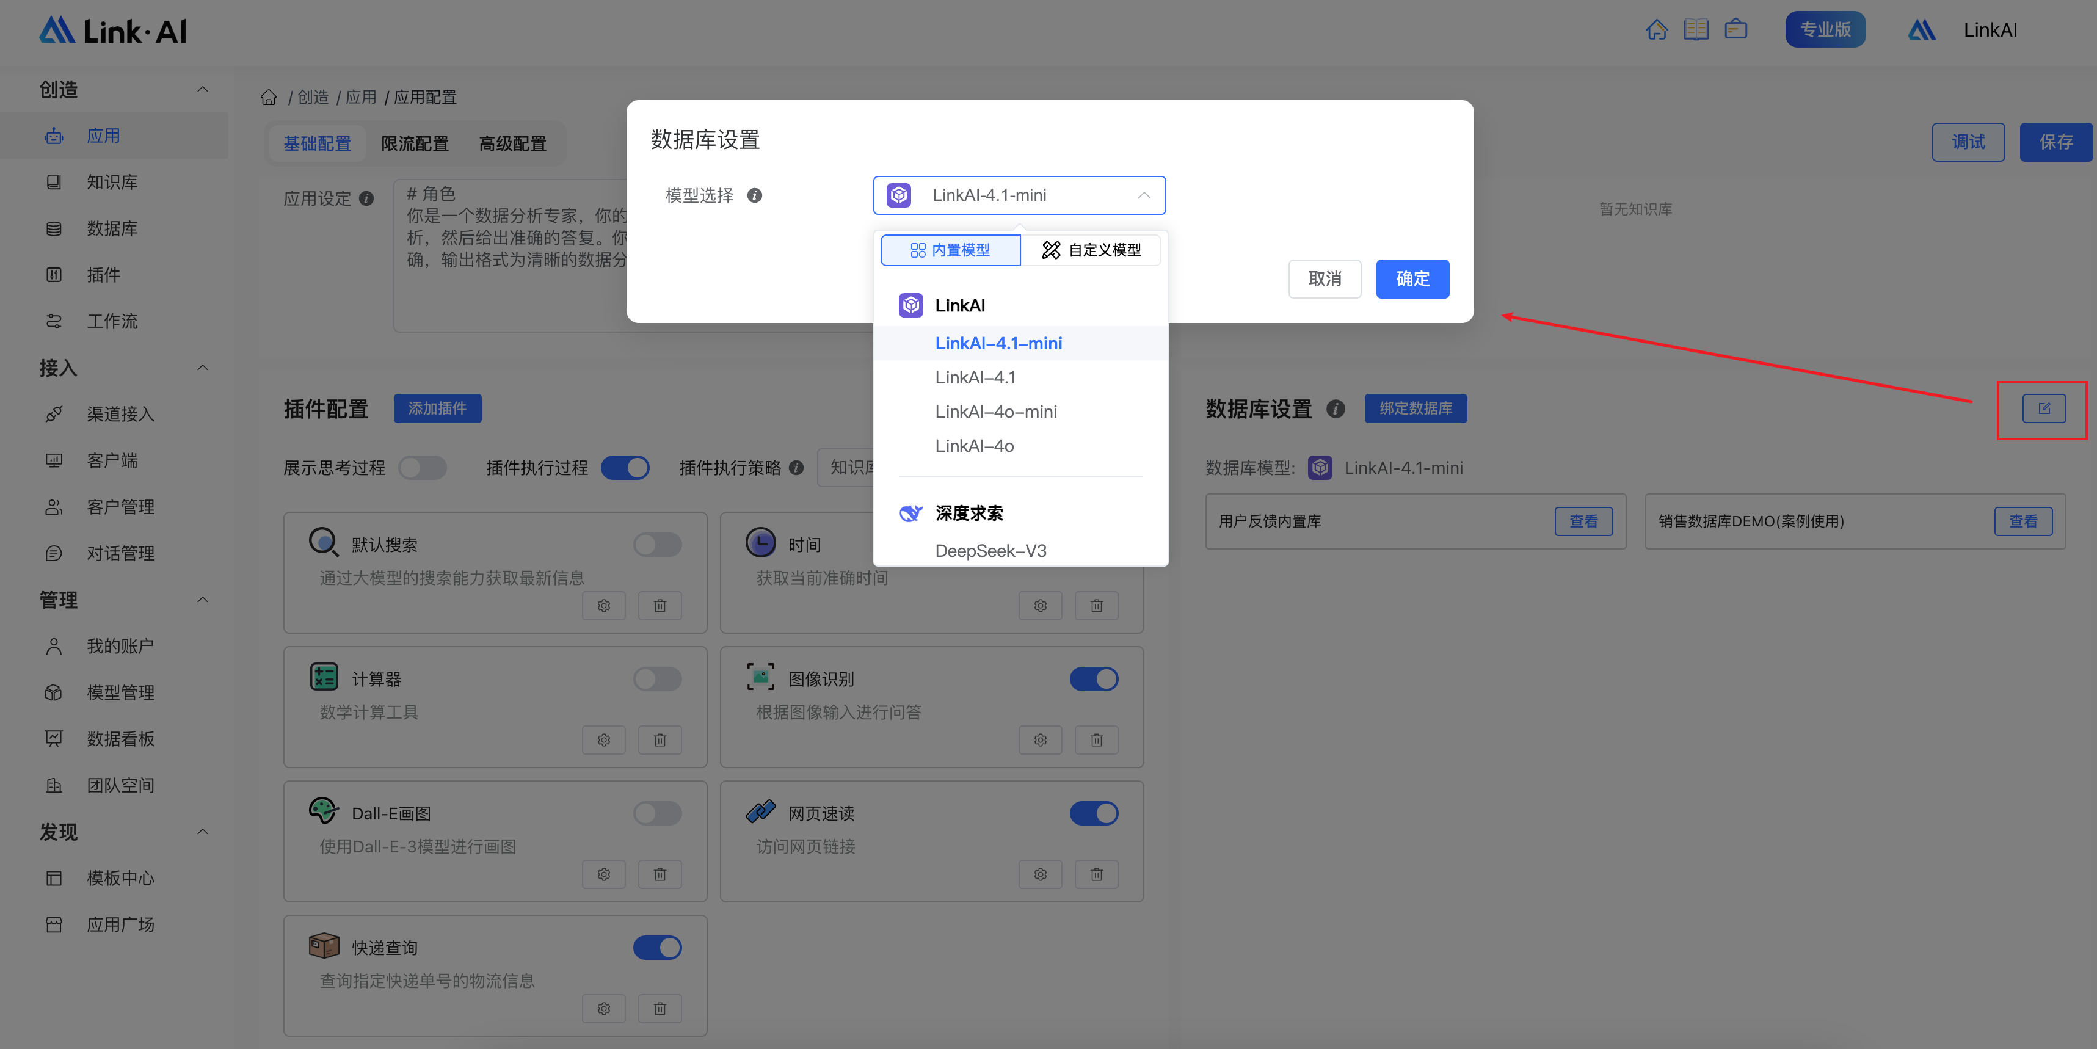Click the 添加插件 button
Screen dimensions: 2097x1049
point(437,408)
